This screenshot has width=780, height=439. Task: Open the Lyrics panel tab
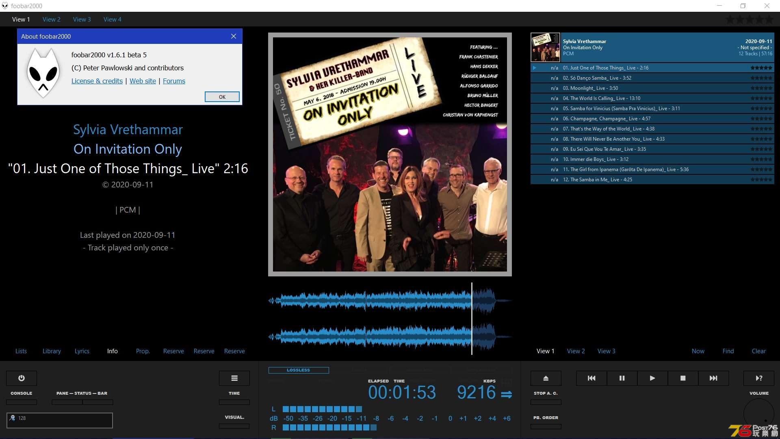pos(82,351)
